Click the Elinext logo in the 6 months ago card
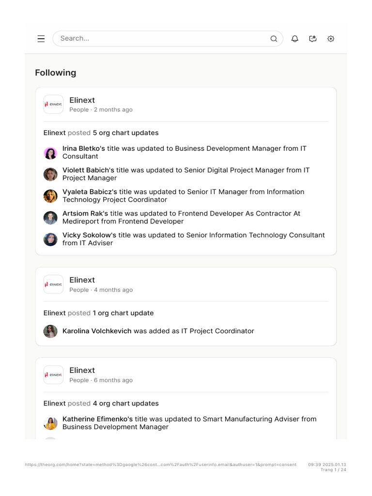 pos(53,374)
